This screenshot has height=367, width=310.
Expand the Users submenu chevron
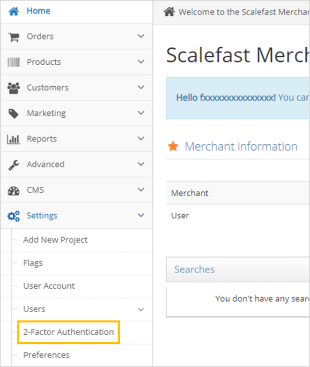pyautogui.click(x=141, y=309)
